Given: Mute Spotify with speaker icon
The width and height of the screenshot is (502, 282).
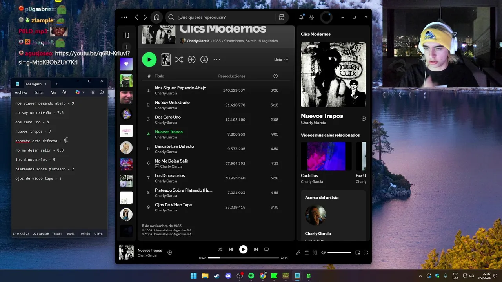Looking at the screenshot, I should 324,253.
